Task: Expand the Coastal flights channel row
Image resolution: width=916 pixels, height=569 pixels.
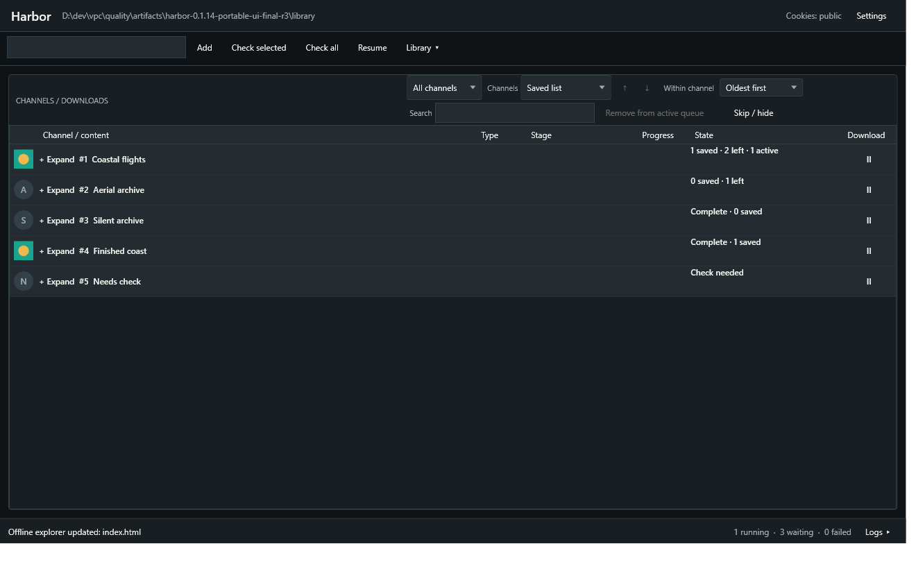Action: tap(57, 160)
